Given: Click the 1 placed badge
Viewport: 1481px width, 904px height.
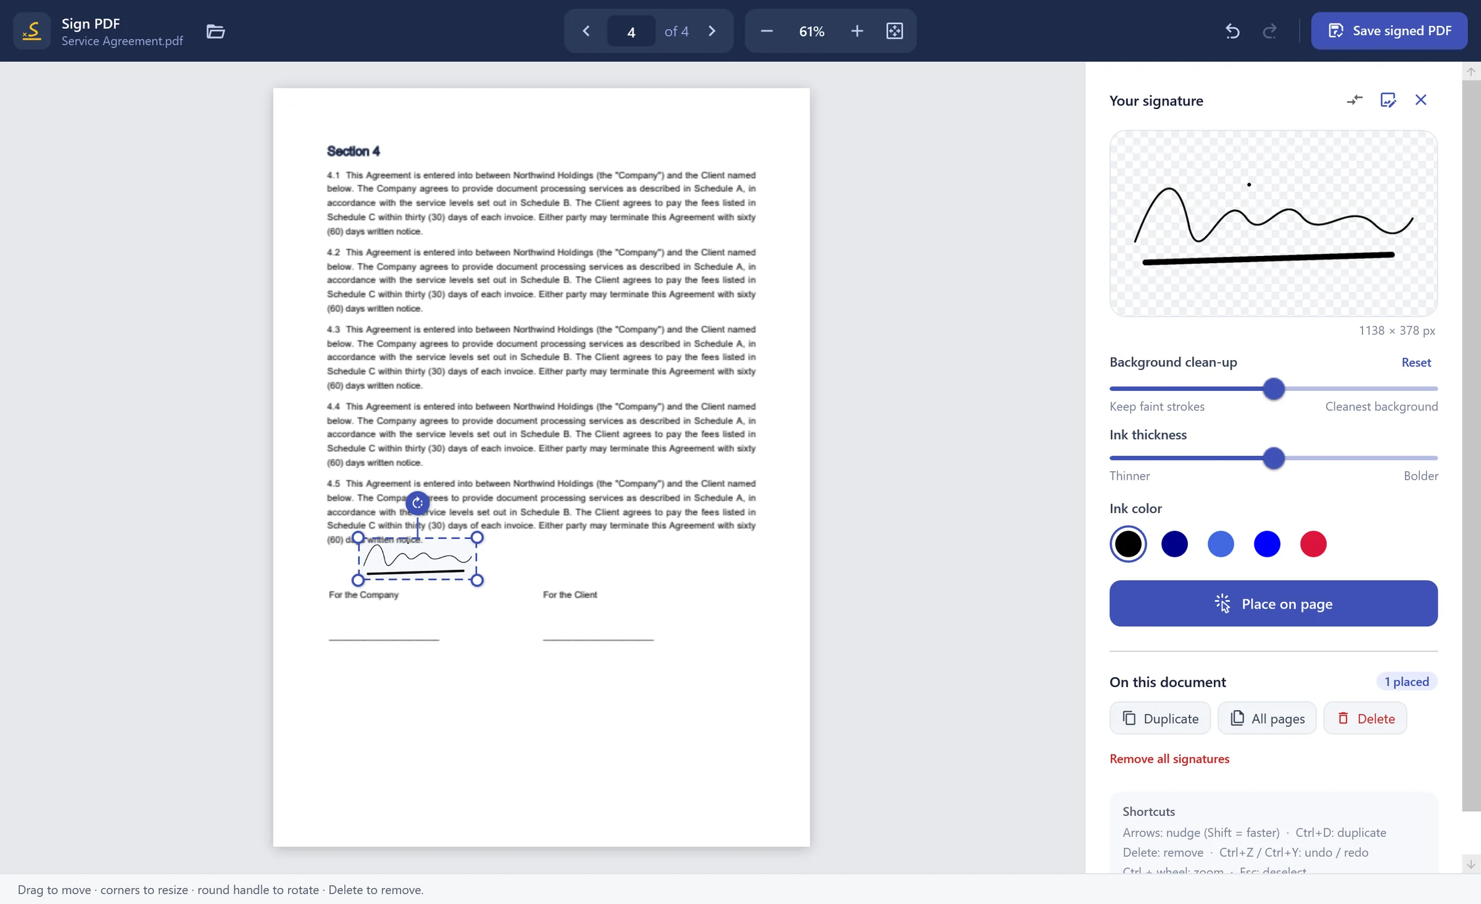Looking at the screenshot, I should pyautogui.click(x=1407, y=681).
